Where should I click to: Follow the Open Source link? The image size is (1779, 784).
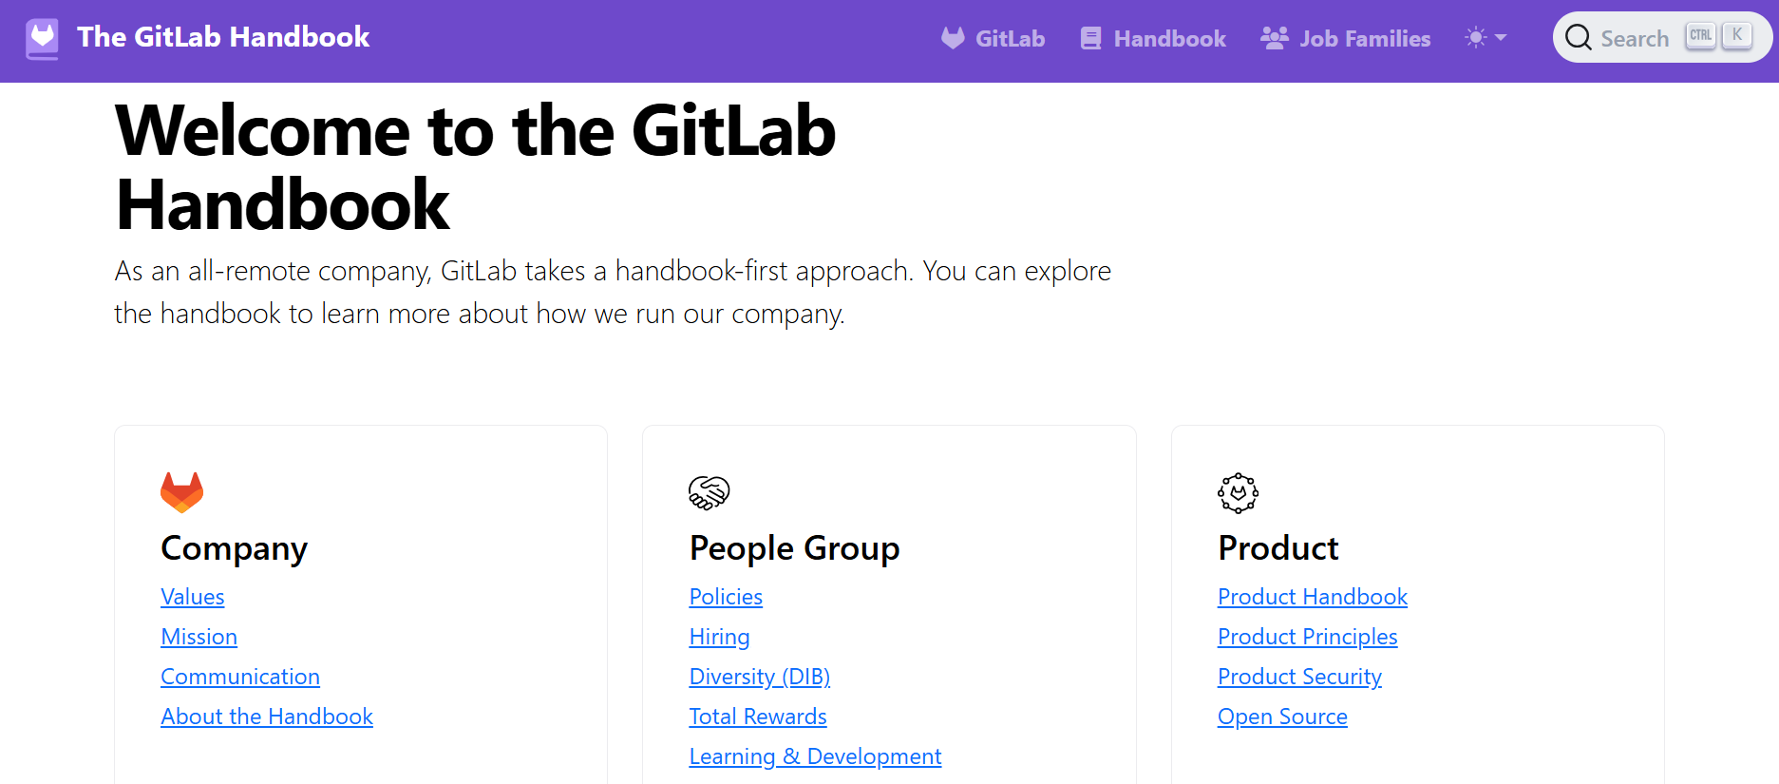click(x=1282, y=717)
